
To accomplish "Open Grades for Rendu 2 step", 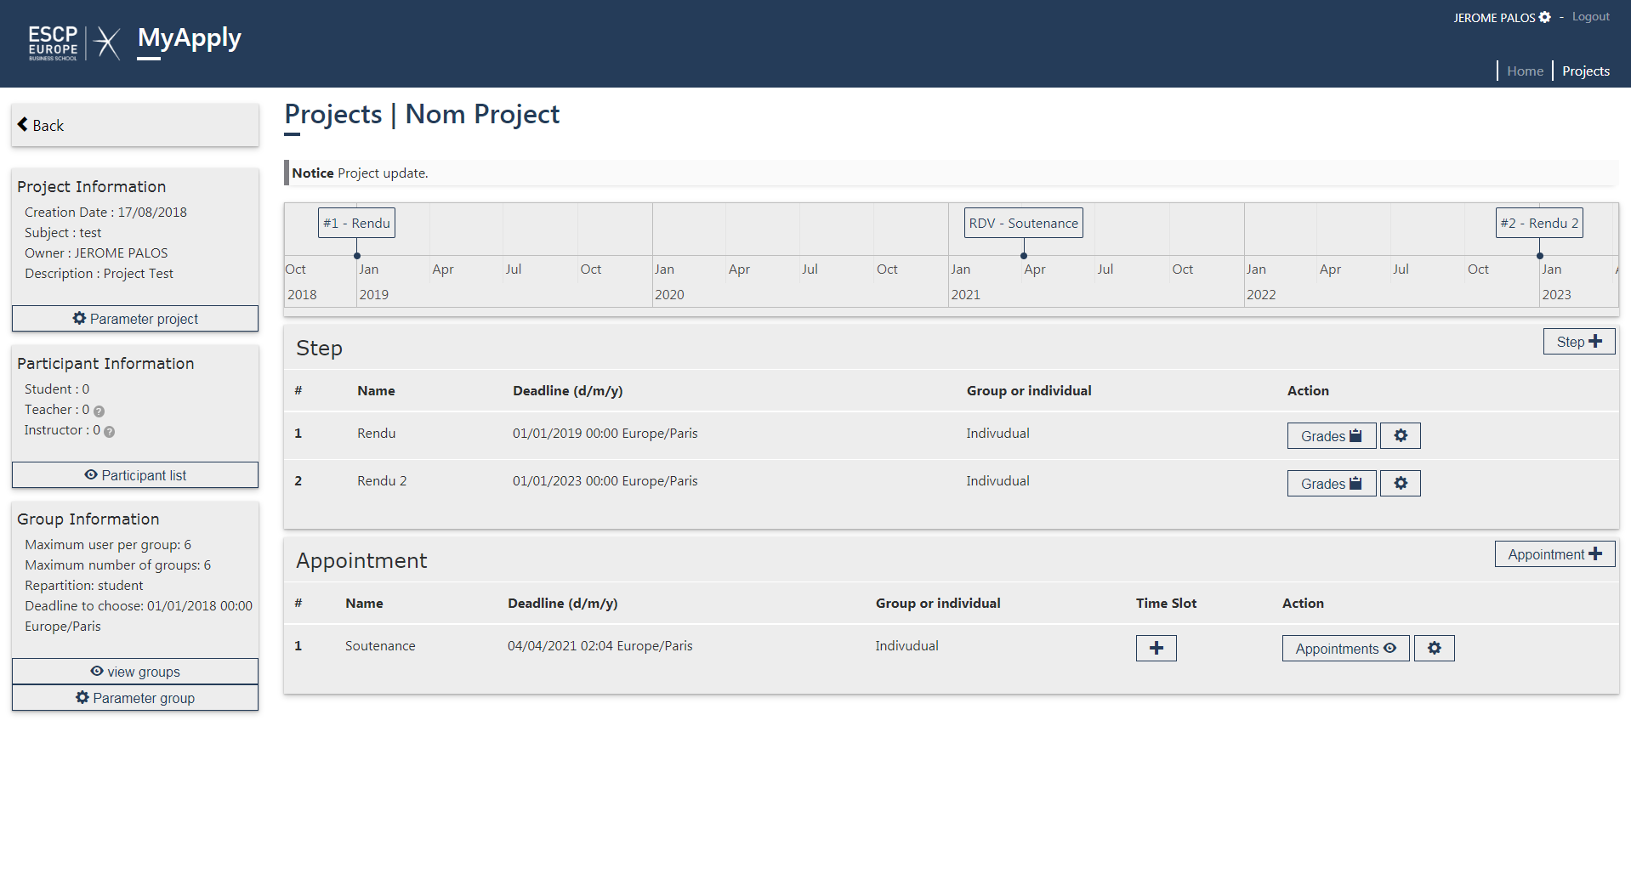I will coord(1331,483).
